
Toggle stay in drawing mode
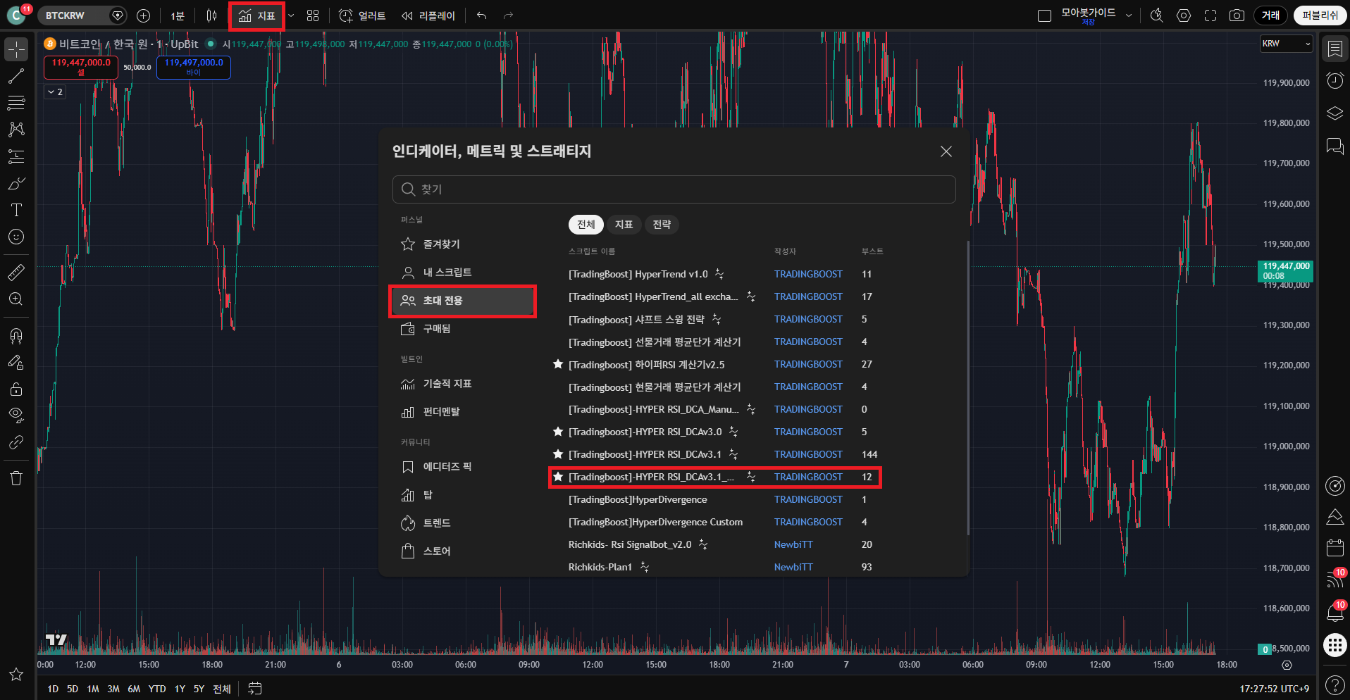[x=16, y=363]
